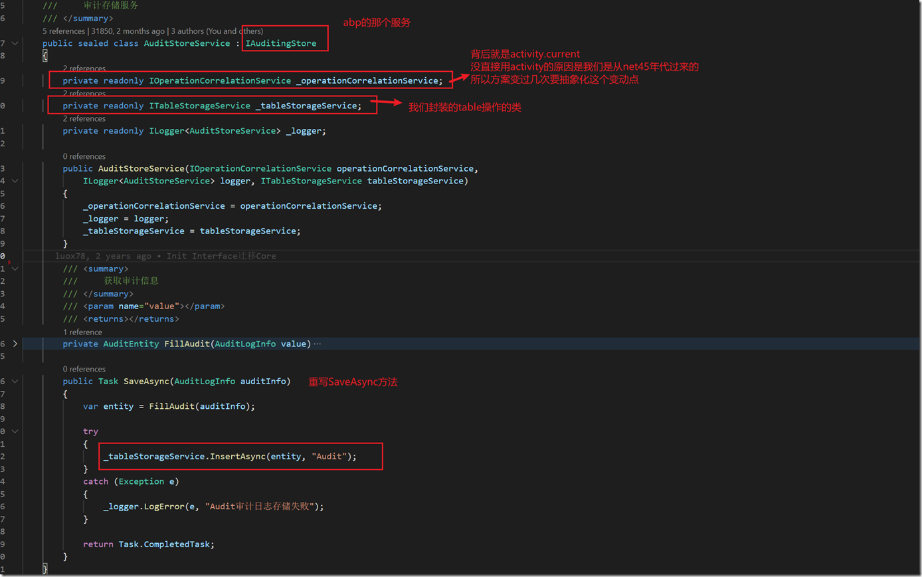The height and width of the screenshot is (577, 922).
Task: Click the SaveAsync method name
Action: [x=146, y=382]
